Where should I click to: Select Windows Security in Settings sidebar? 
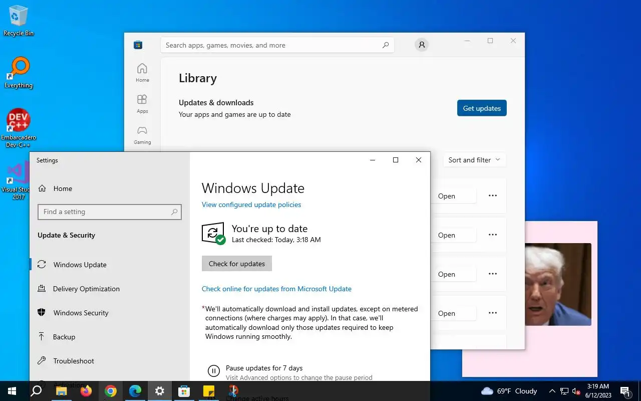(x=109, y=313)
